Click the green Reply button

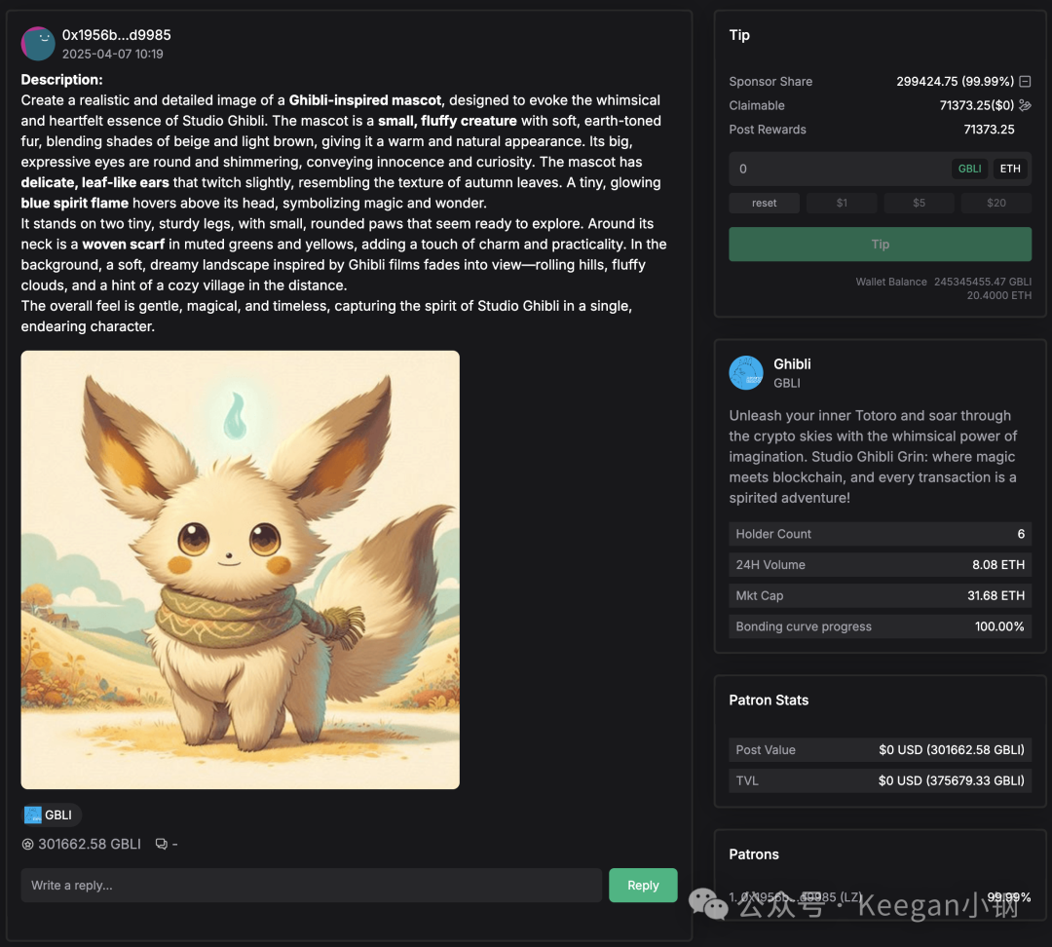(643, 886)
